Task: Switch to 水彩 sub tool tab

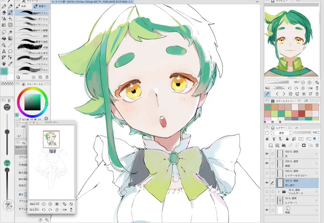Action: point(23,6)
